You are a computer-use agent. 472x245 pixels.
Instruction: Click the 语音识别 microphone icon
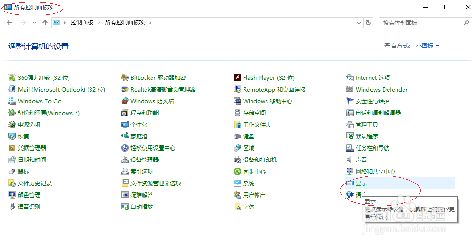point(12,207)
